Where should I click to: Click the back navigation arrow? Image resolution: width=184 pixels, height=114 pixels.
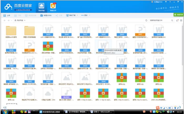pos(4,20)
